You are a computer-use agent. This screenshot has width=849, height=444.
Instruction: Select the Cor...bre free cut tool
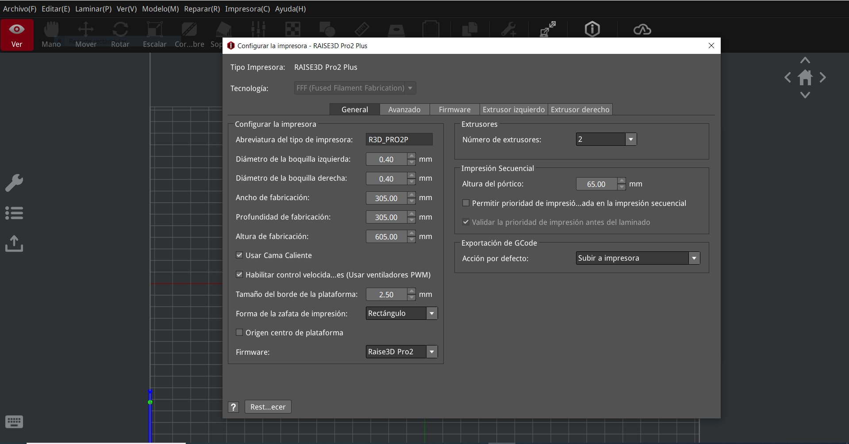point(189,34)
